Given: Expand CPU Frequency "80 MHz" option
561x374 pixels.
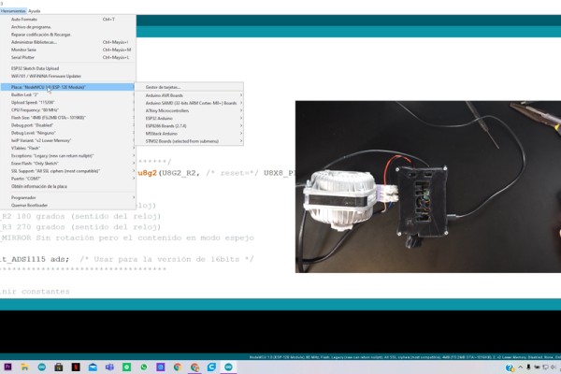Looking at the screenshot, I should (x=68, y=110).
